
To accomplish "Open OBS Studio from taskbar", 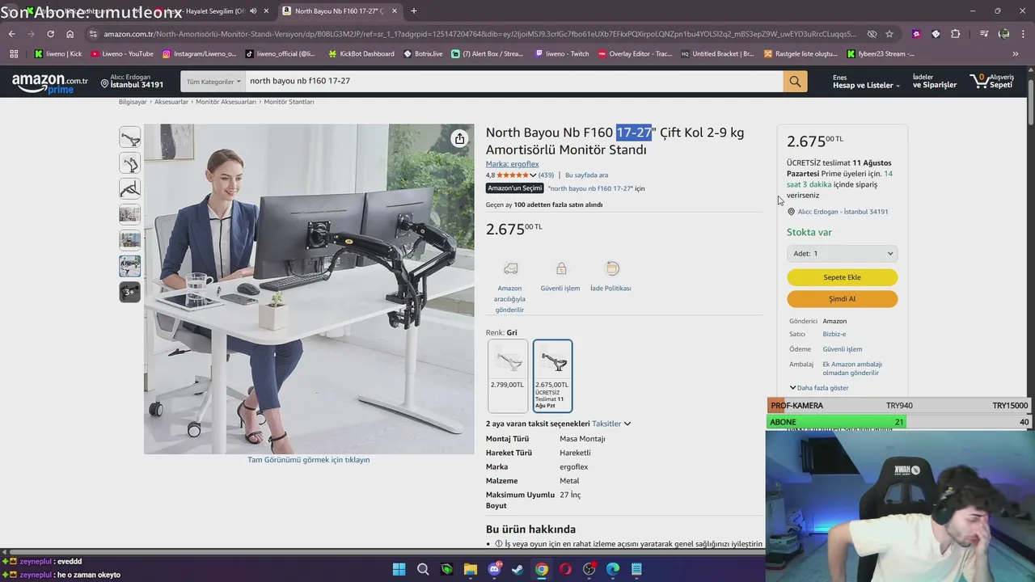I will (589, 569).
